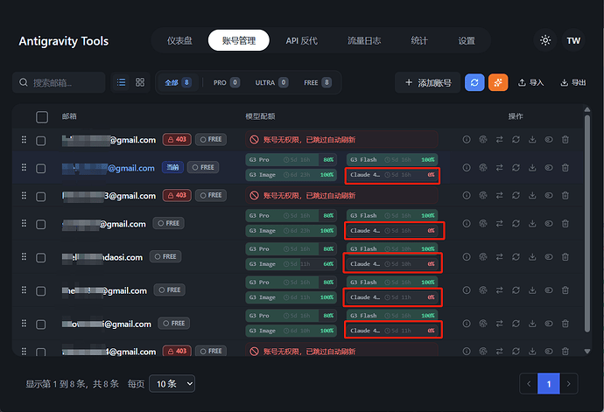Toggle the eye icon on the daosi.com row

549,257
